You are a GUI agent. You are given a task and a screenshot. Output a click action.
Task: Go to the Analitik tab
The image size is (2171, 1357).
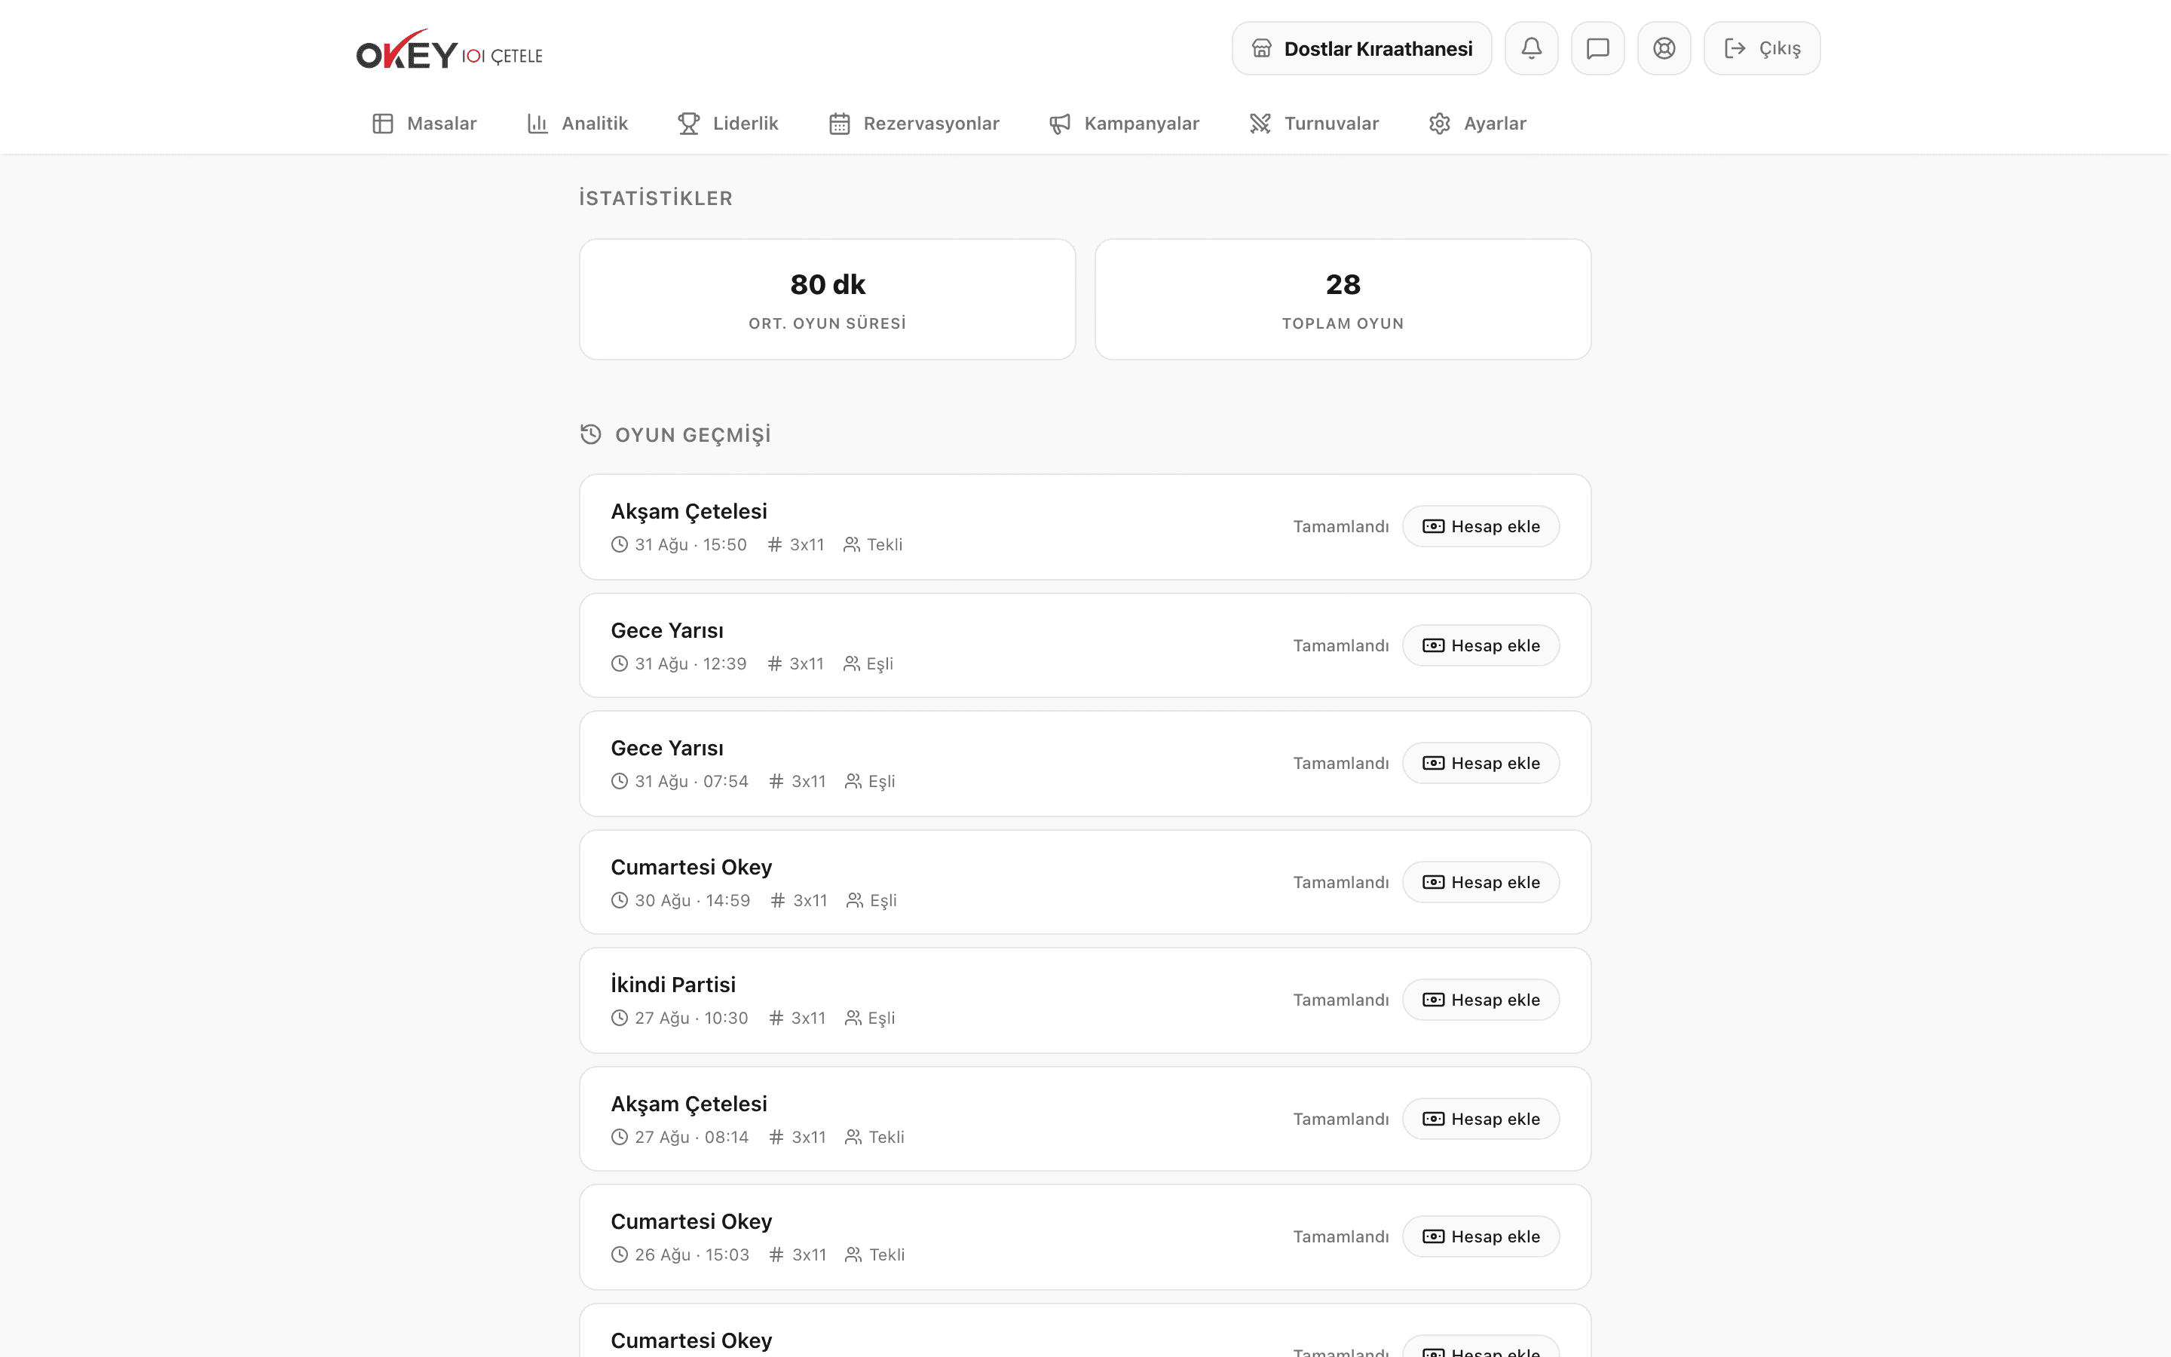pyautogui.click(x=577, y=124)
